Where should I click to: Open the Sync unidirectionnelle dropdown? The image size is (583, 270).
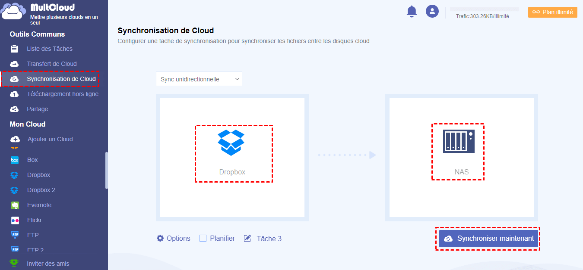click(199, 79)
